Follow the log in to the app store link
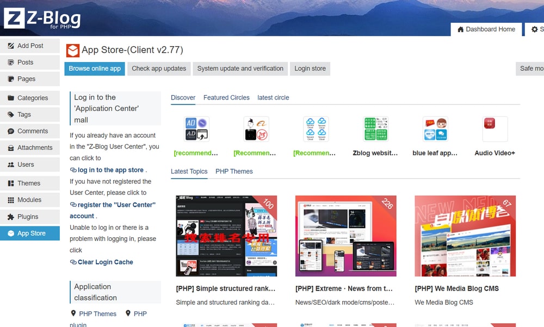The height and width of the screenshot is (327, 544). click(110, 170)
